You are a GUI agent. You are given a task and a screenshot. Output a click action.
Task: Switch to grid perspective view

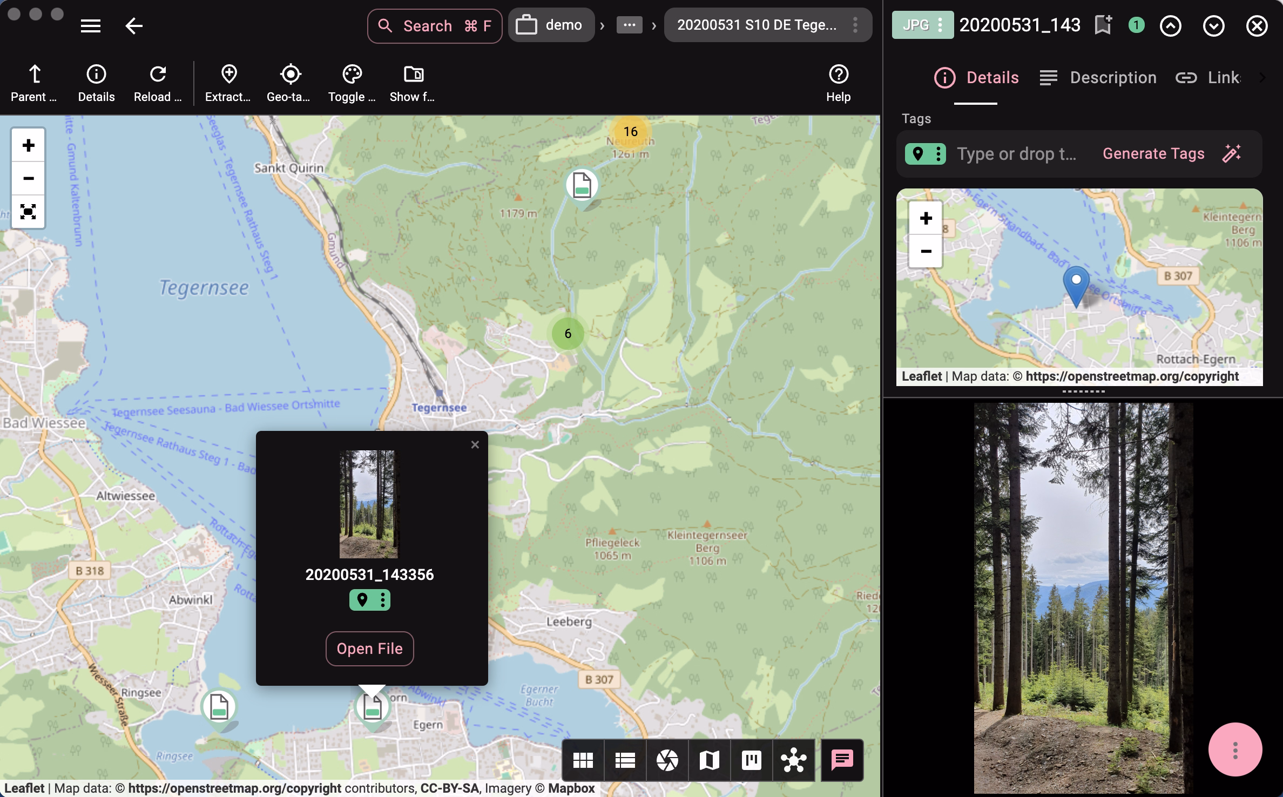(583, 760)
